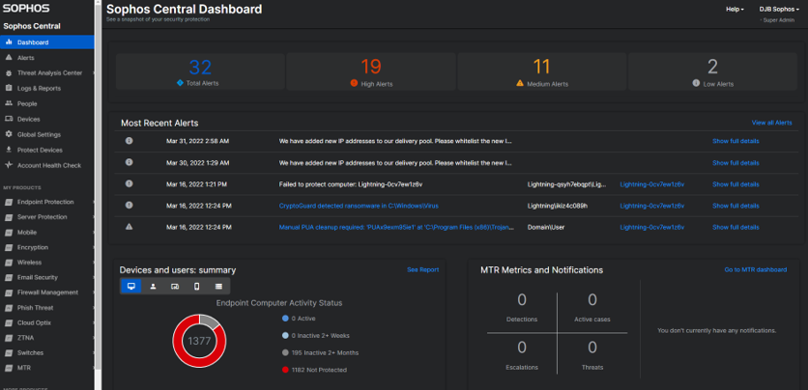Open the Help dropdown menu
The height and width of the screenshot is (390, 808).
pos(735,10)
